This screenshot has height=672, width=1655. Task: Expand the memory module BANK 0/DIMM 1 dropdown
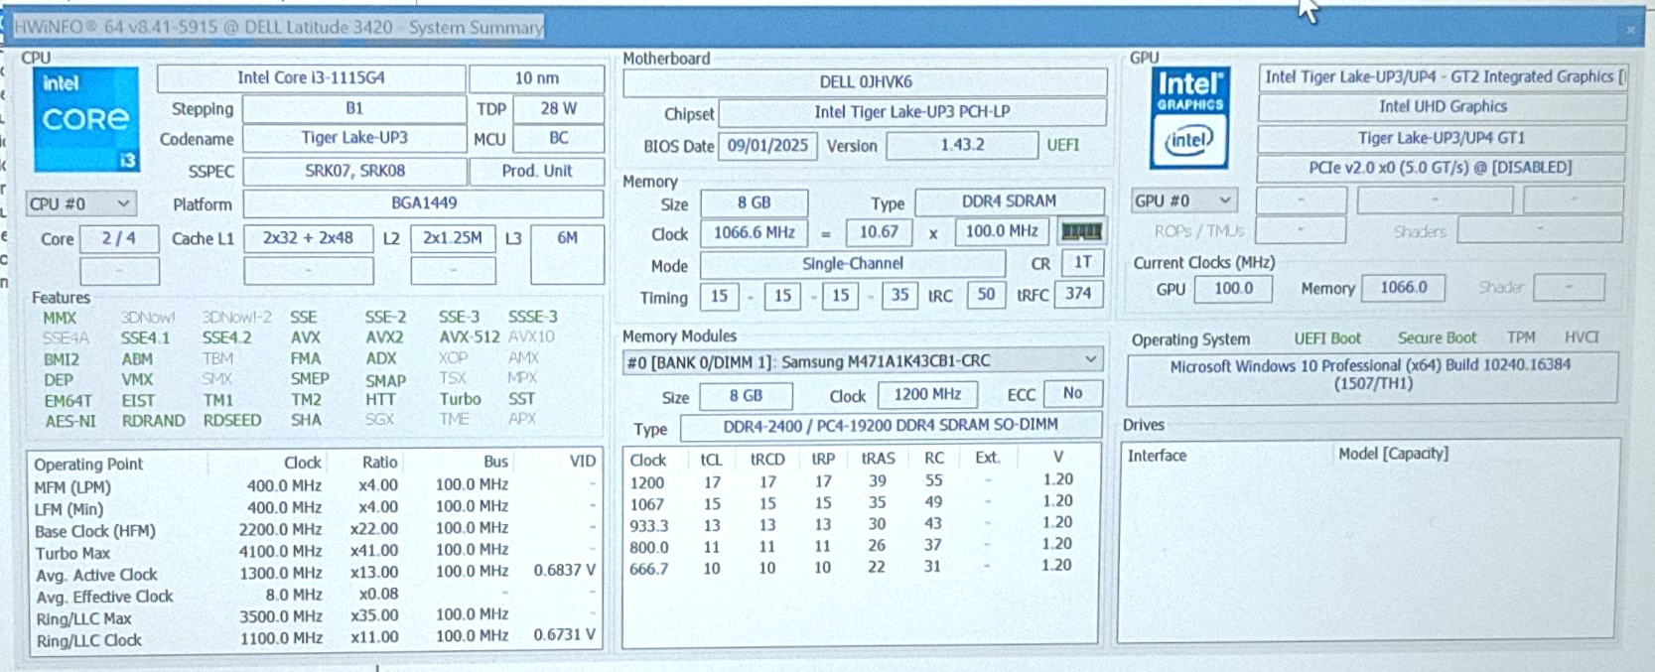[x=862, y=360]
